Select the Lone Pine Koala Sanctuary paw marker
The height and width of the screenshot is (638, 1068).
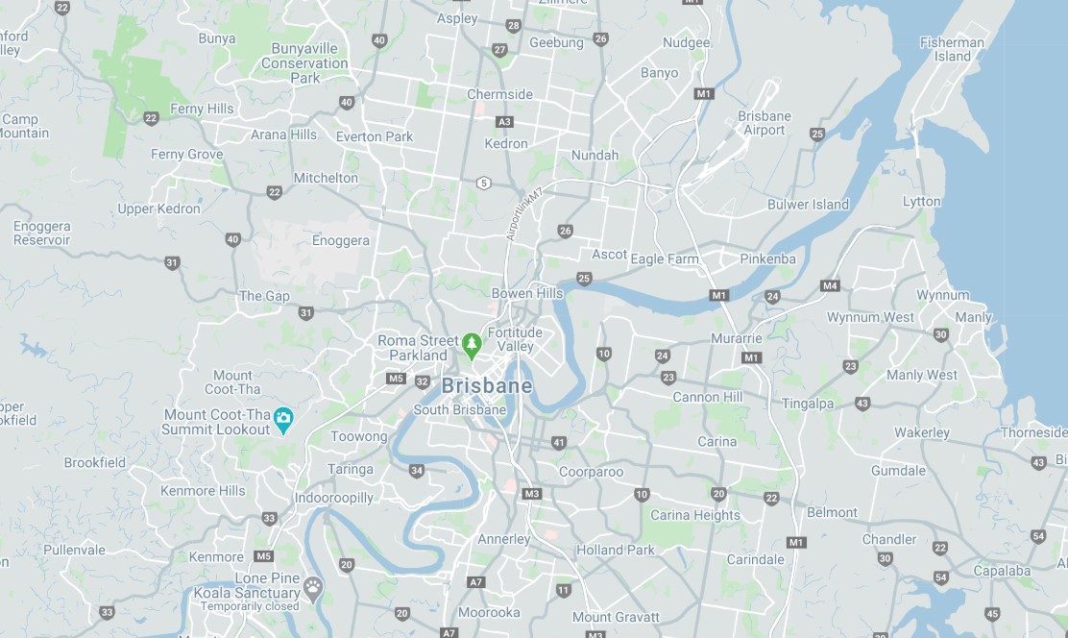(313, 590)
